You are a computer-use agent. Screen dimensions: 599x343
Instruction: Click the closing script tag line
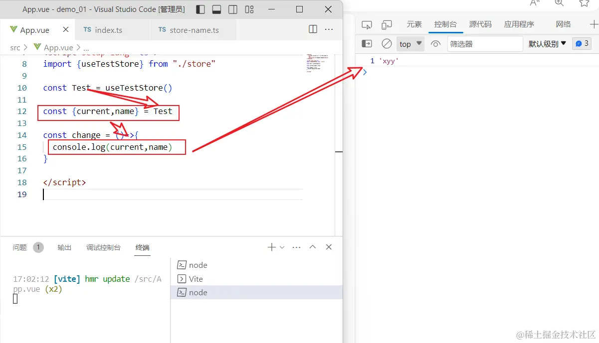tap(64, 182)
